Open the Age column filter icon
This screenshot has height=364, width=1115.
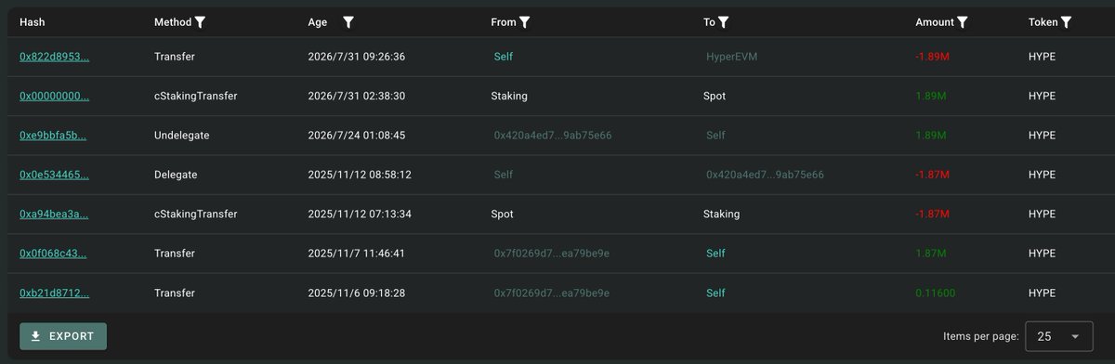348,22
